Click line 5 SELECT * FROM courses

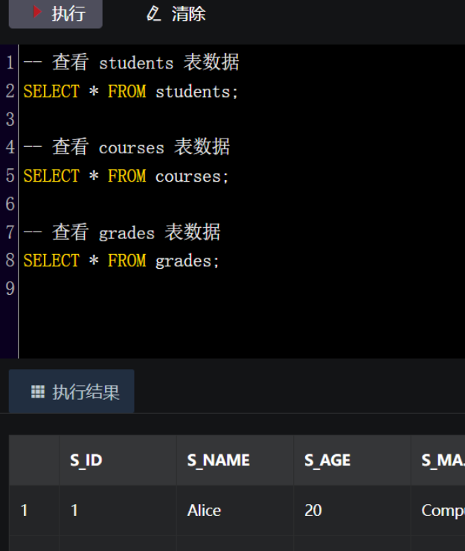(126, 176)
